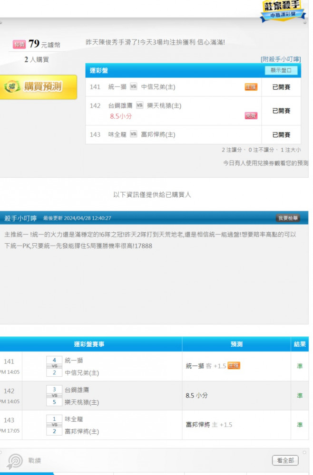Click the 結果 column header
This screenshot has height=475, width=313.
click(300, 344)
